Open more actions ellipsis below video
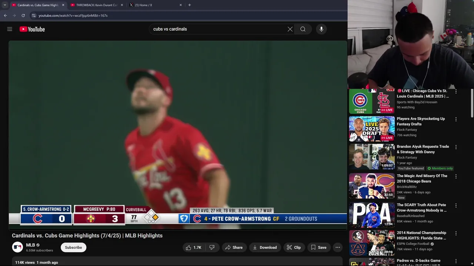Screen dimensions: 474x266 338,248
